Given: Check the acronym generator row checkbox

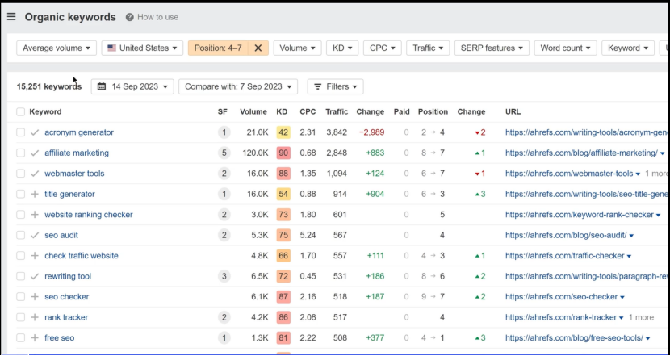Looking at the screenshot, I should click(x=20, y=132).
